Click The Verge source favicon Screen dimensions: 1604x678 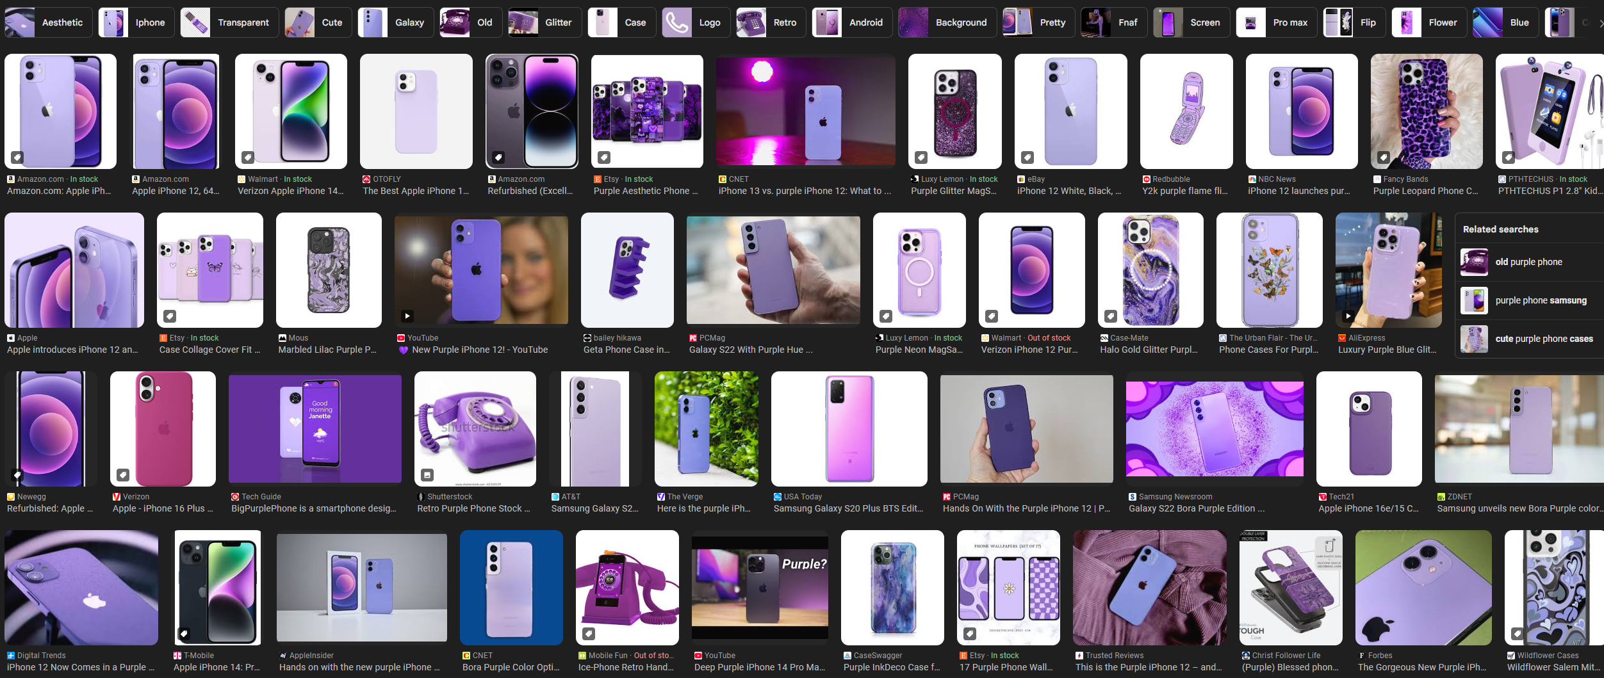661,497
